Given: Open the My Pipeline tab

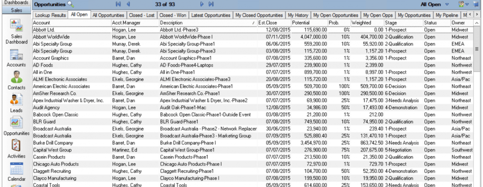Looking at the screenshot, I should tap(447, 15).
